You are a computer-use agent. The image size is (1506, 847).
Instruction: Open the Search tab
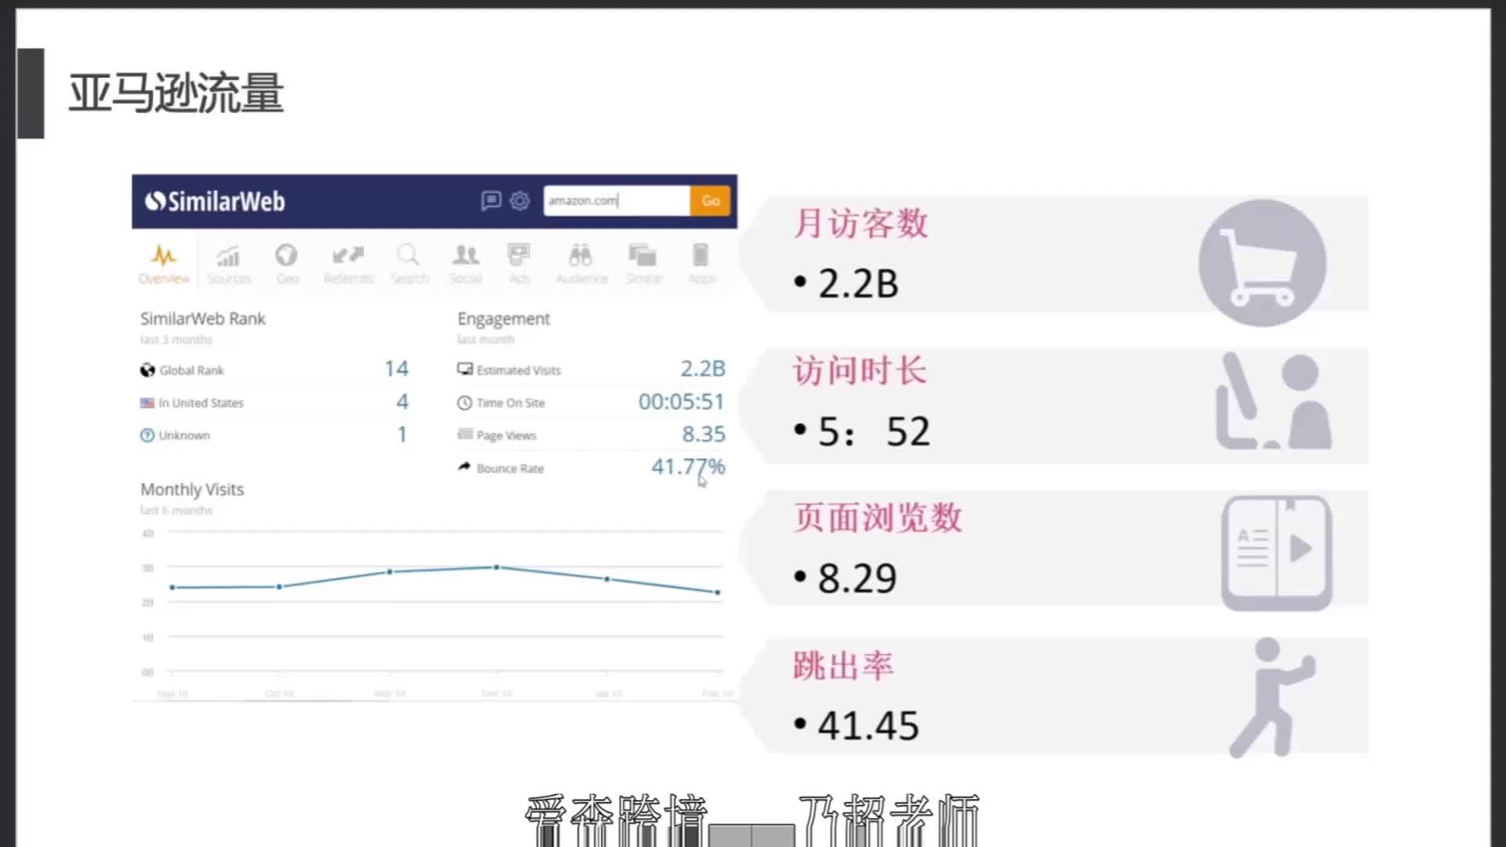coord(409,264)
